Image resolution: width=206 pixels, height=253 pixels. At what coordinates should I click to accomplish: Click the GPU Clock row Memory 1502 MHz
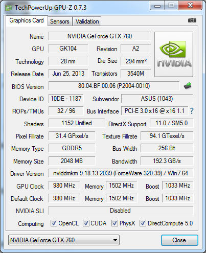pyautogui.click(x=121, y=186)
